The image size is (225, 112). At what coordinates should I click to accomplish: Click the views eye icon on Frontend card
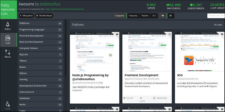[124, 98]
